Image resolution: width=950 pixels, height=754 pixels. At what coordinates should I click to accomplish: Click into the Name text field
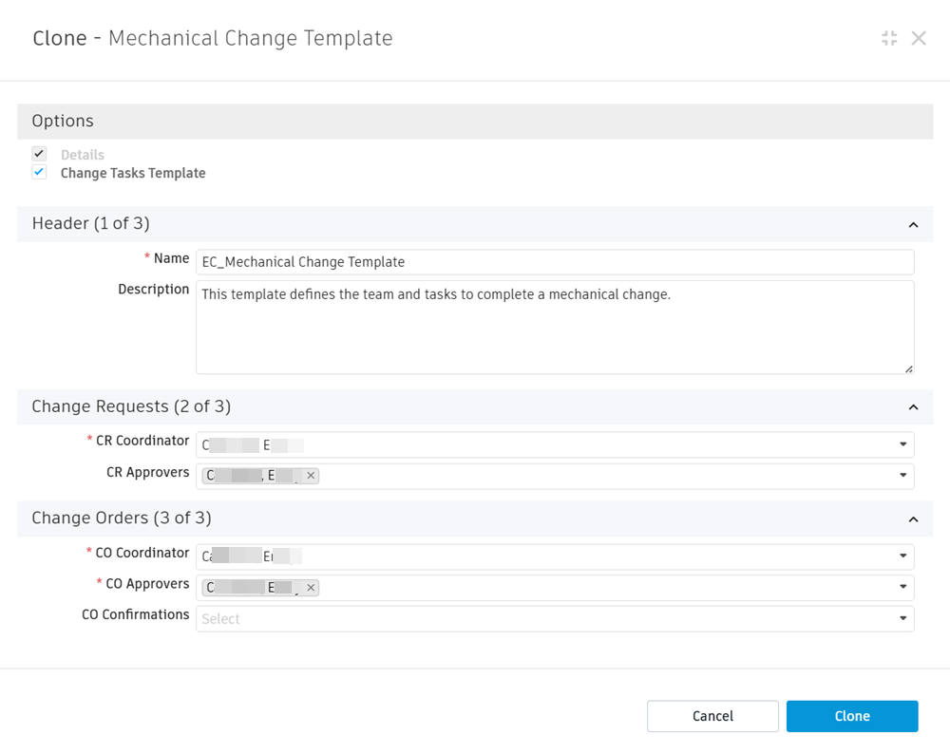(555, 262)
